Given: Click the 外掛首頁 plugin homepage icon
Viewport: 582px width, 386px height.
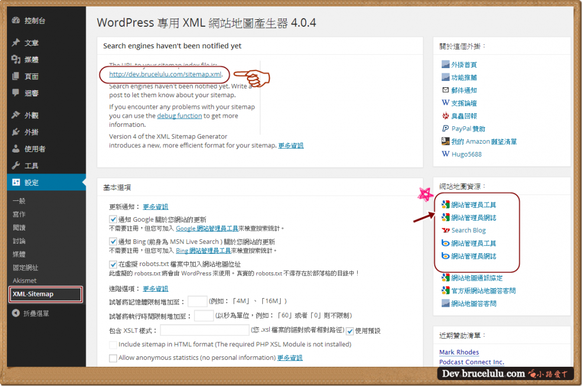Looking at the screenshot, I should (446, 65).
